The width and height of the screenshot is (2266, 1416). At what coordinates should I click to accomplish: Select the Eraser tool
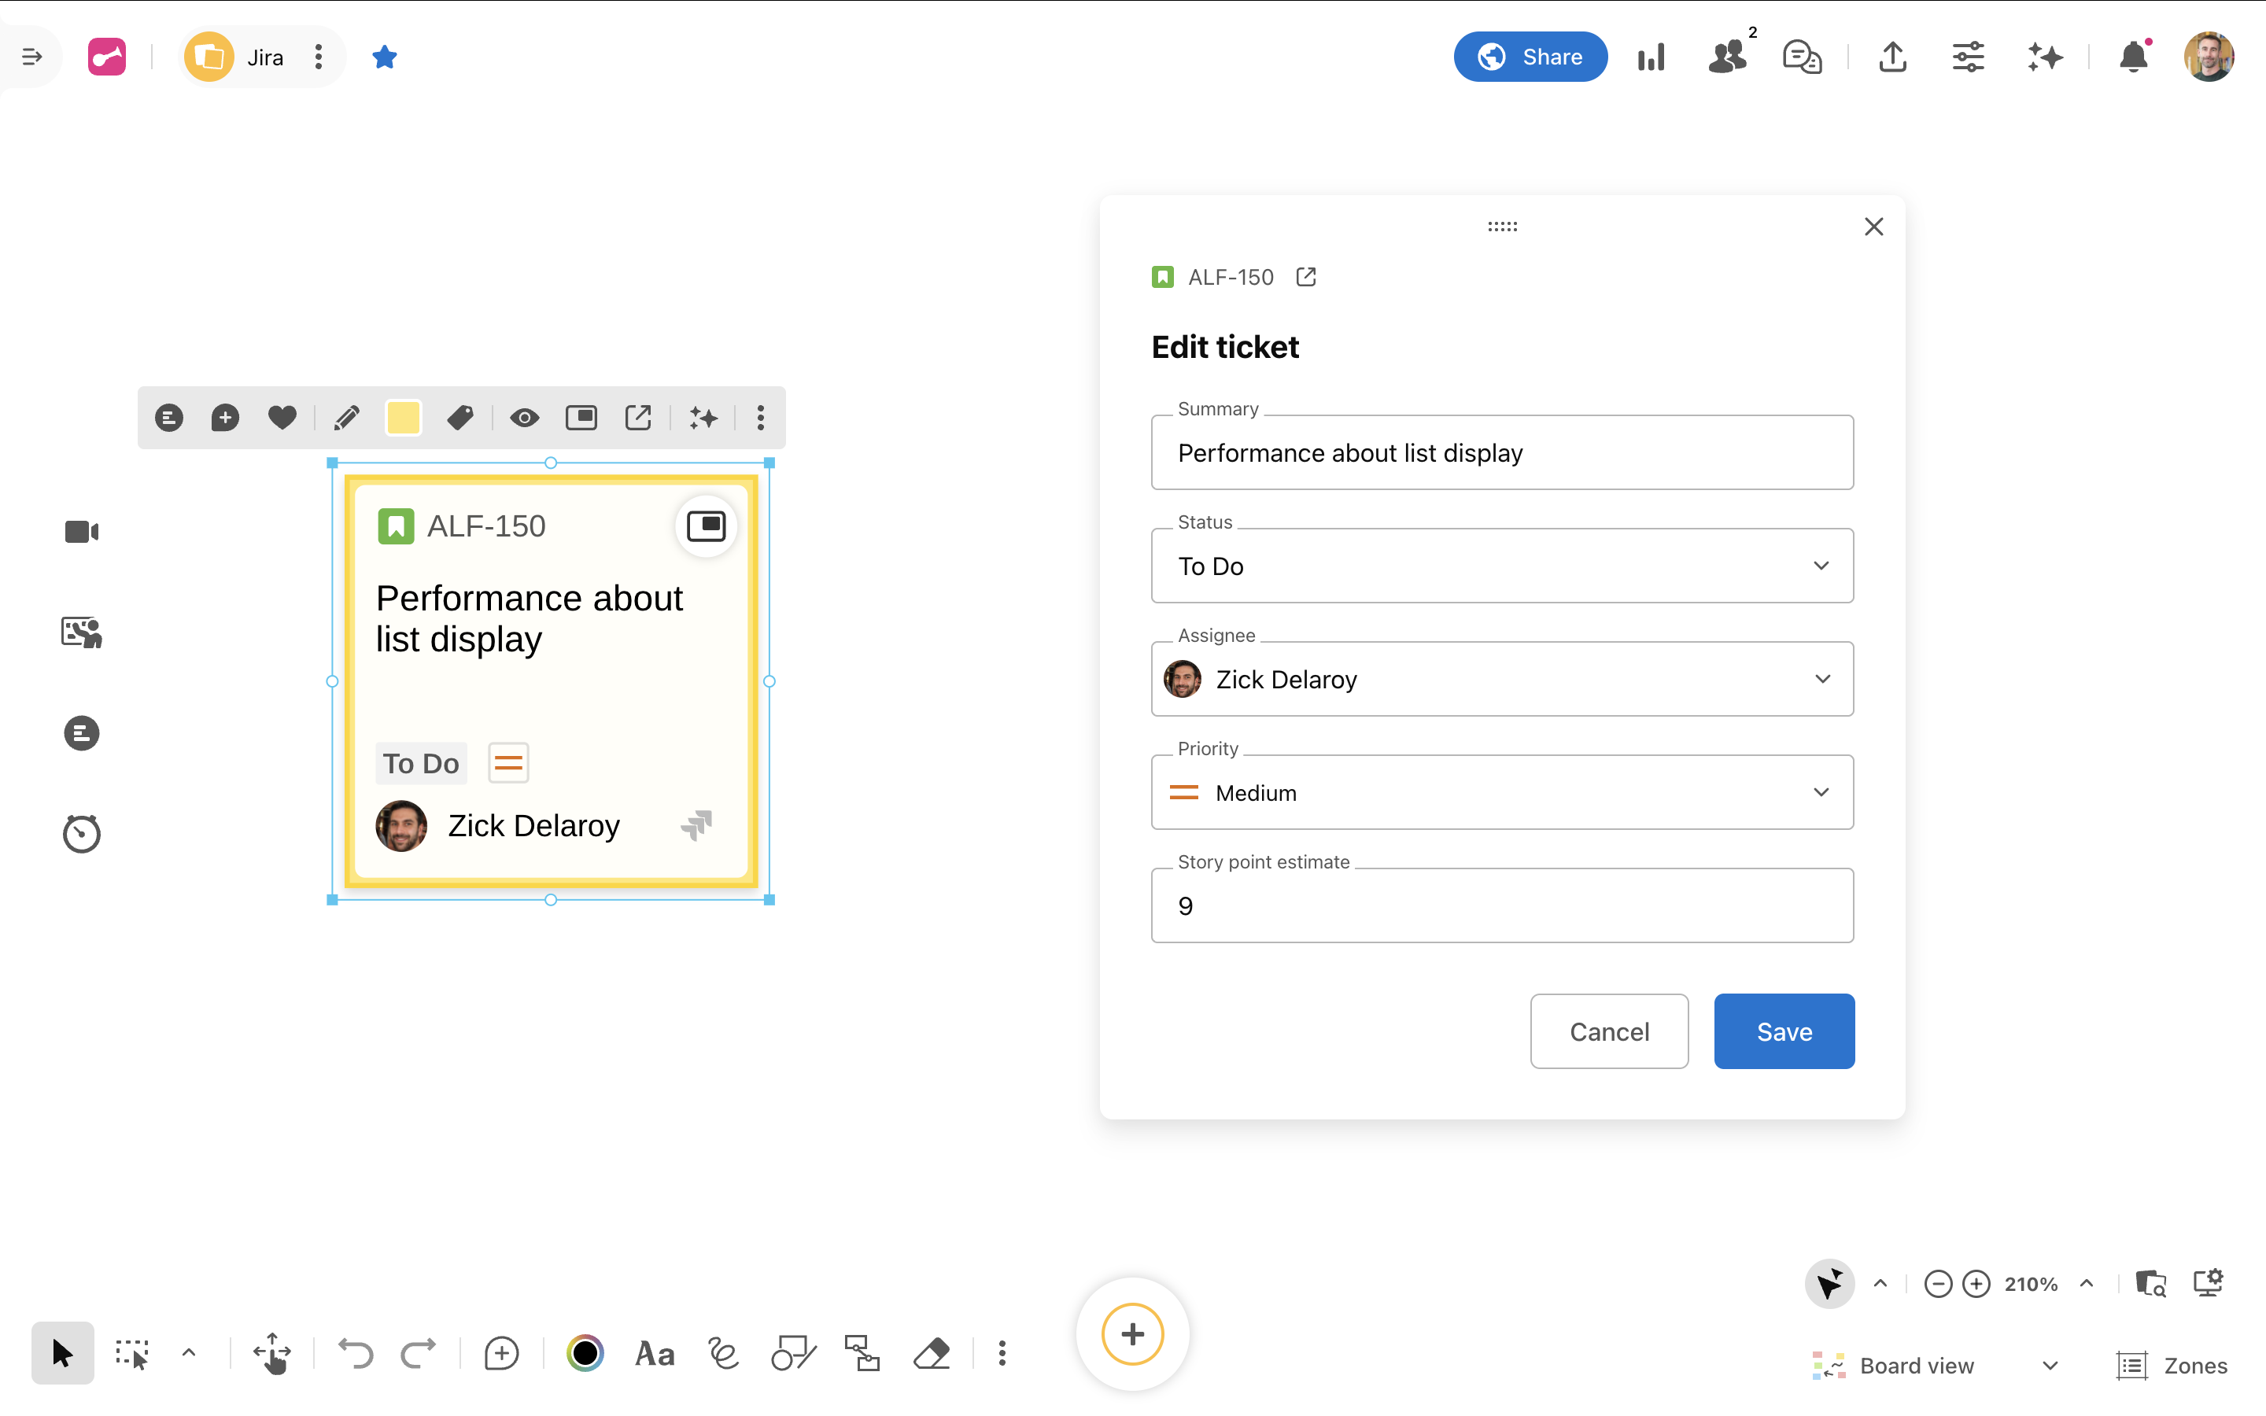[x=931, y=1353]
